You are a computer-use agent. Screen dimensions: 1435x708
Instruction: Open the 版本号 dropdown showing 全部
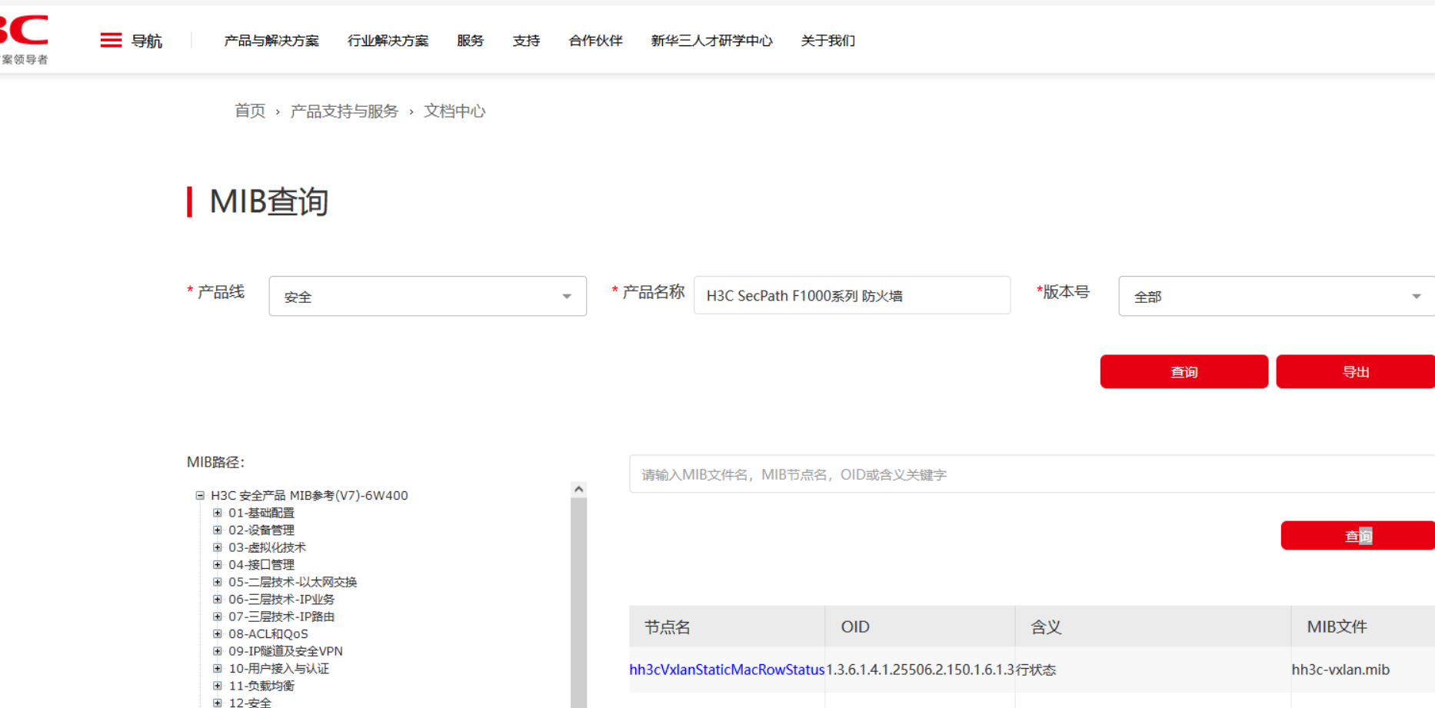coord(1277,296)
